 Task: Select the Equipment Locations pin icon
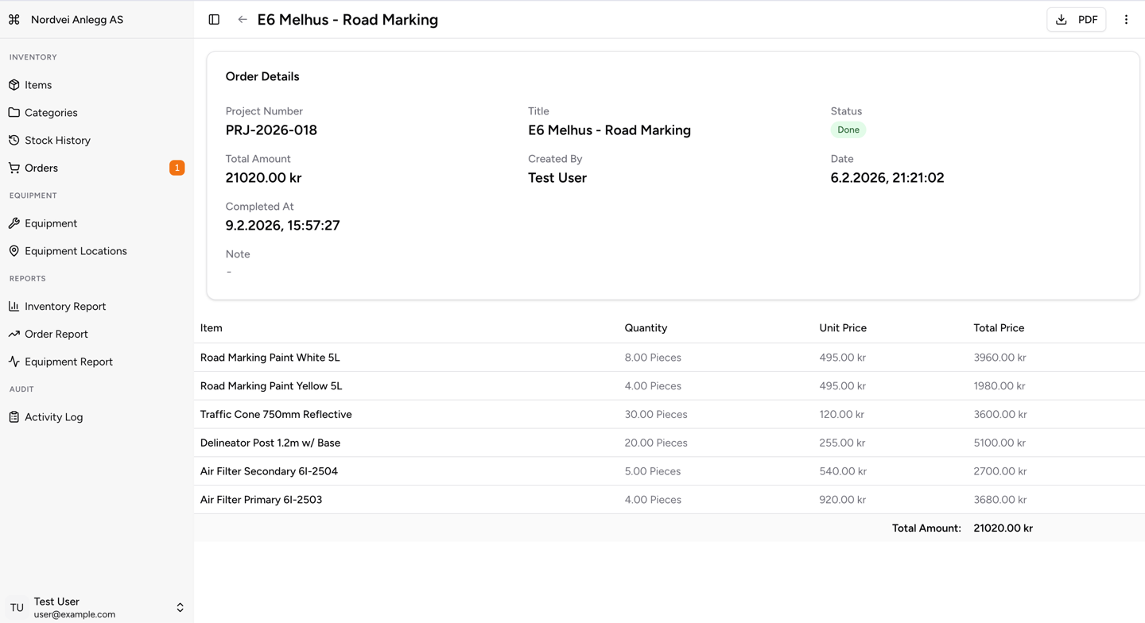(14, 250)
